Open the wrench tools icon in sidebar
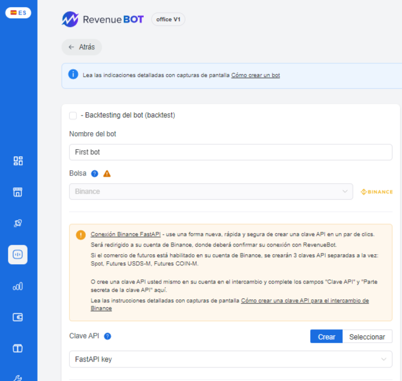The image size is (402, 381). [x=18, y=378]
